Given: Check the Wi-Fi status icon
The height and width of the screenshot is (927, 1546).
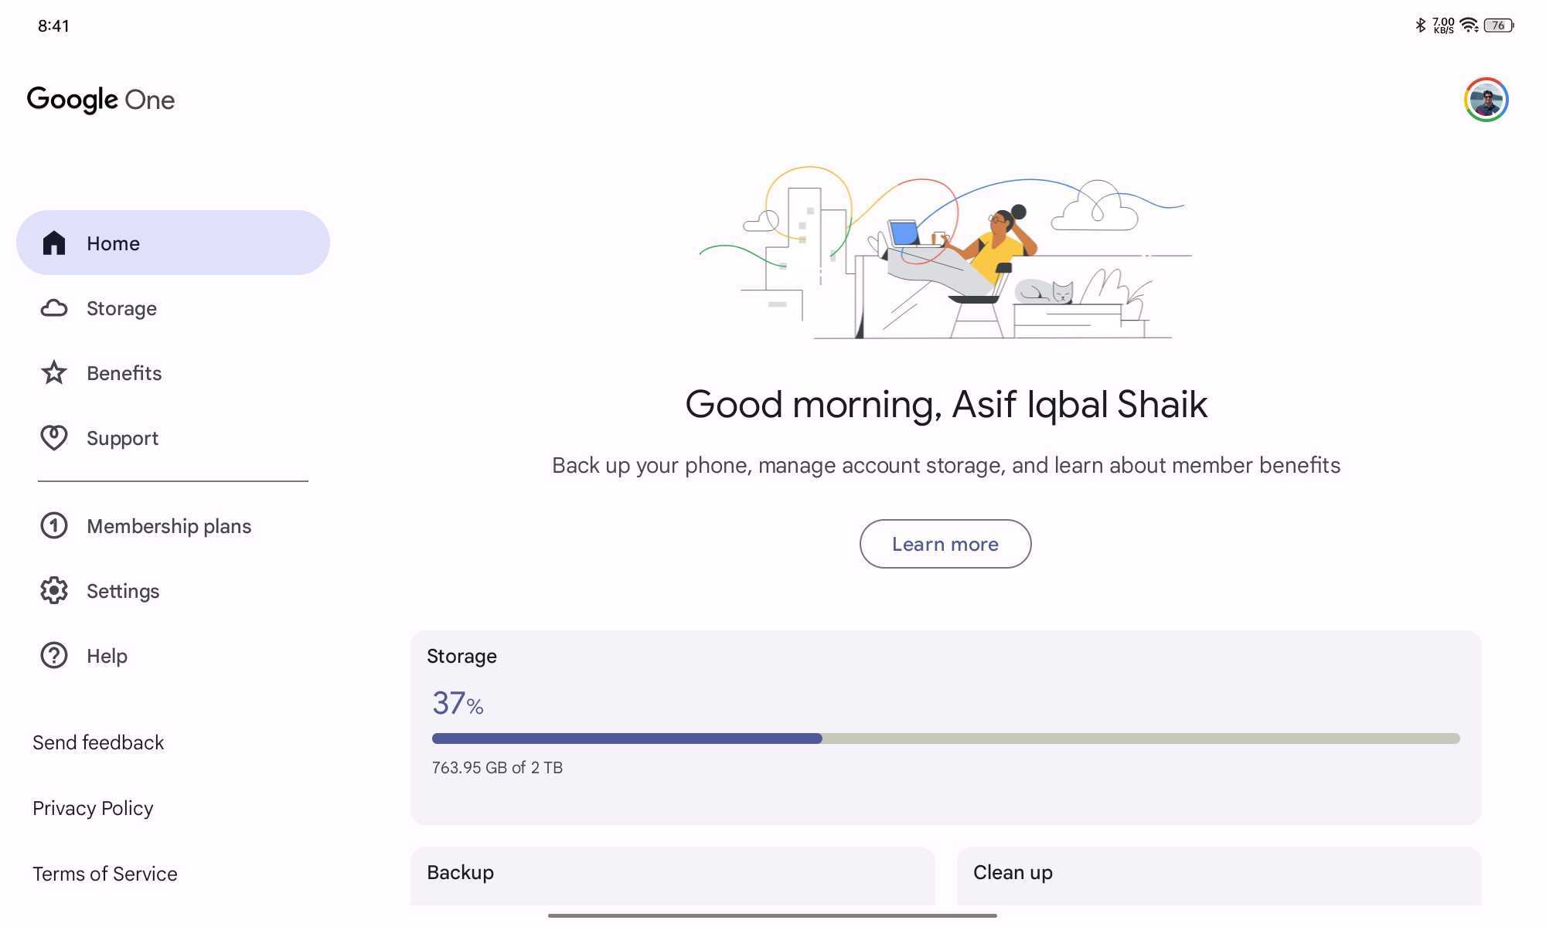Looking at the screenshot, I should pos(1469,25).
